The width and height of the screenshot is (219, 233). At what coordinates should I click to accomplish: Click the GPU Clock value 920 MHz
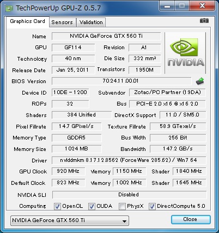(x=69, y=171)
